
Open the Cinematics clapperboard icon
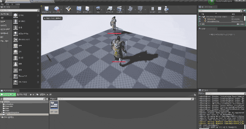click(x=119, y=9)
